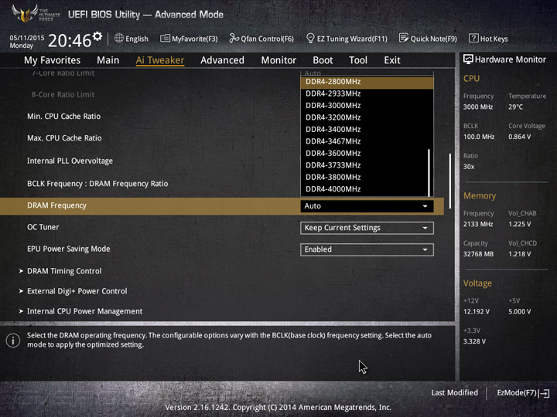Click the main settings page scrollbar
557x417 pixels.
[x=450, y=181]
